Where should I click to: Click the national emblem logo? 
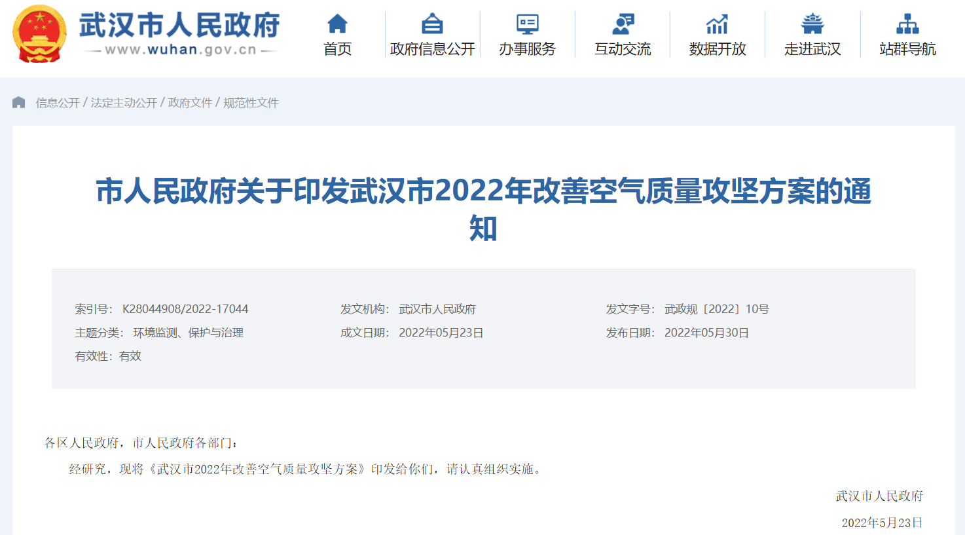39,34
